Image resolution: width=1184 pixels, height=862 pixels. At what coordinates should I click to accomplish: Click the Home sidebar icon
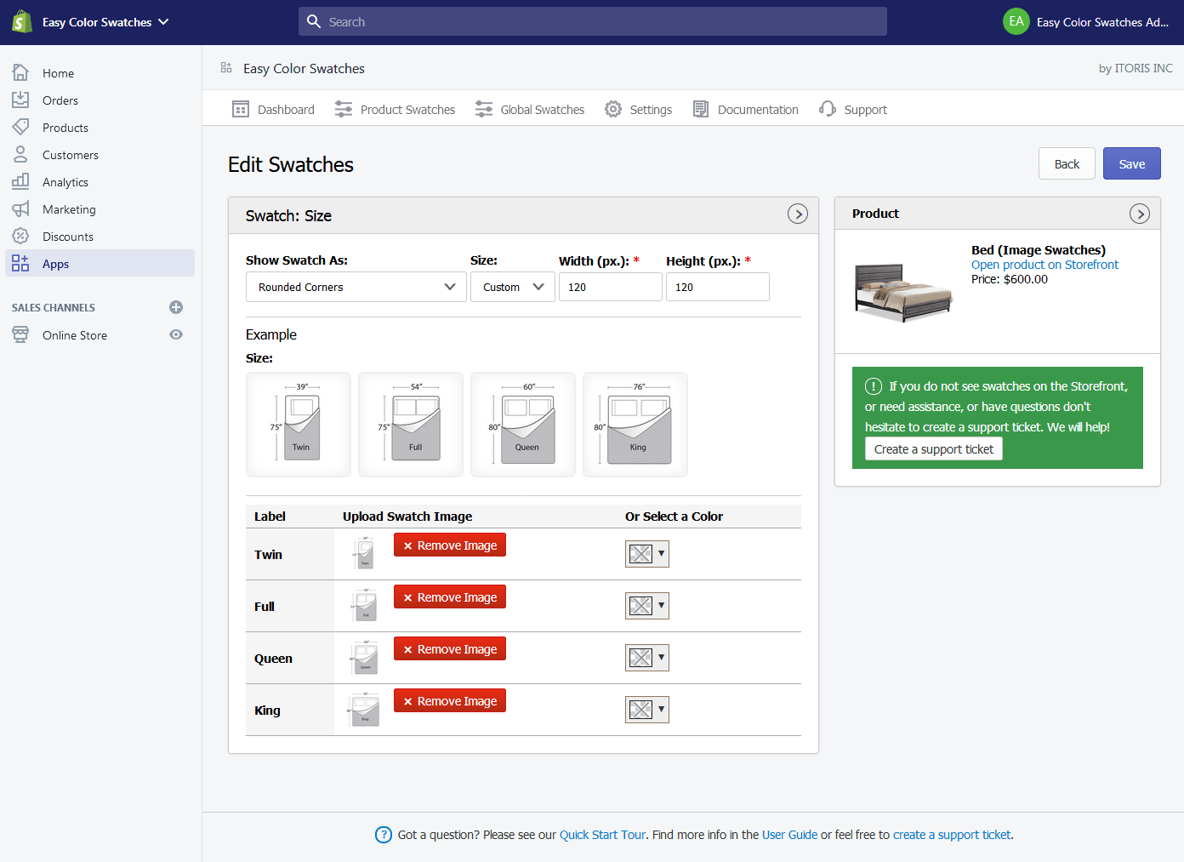click(x=20, y=72)
